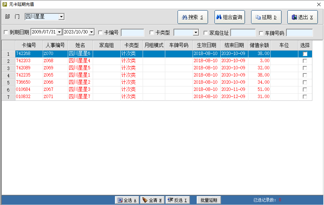Screen dimensions: 324x205
Task: Click the 储值余额 column header
Action: pos(259,45)
